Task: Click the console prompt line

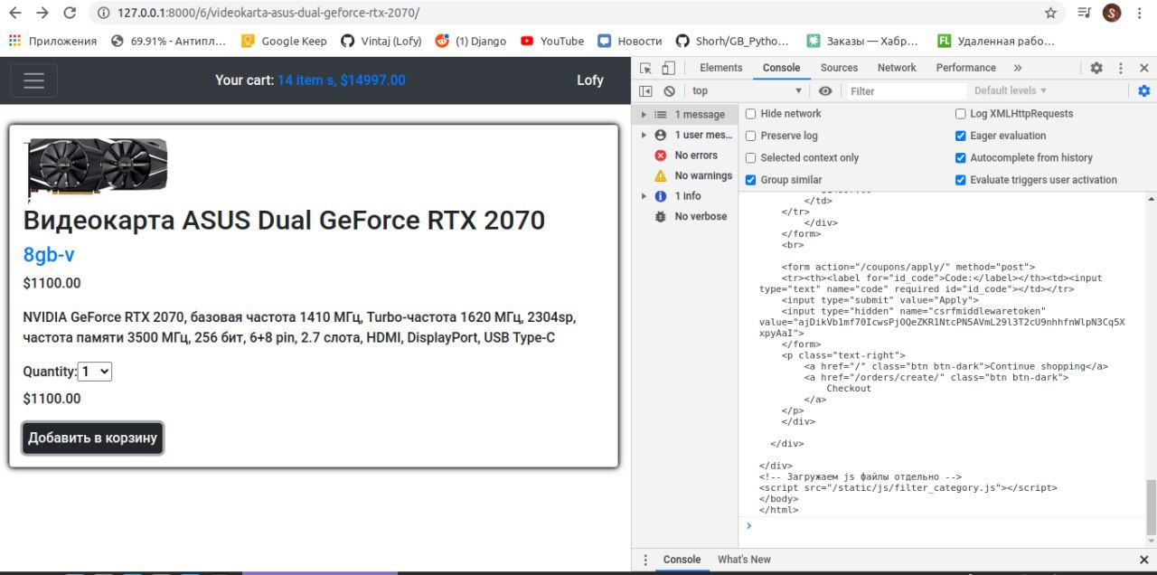Action: tap(942, 525)
